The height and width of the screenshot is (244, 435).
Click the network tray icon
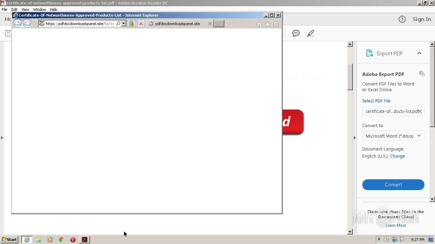click(x=395, y=240)
